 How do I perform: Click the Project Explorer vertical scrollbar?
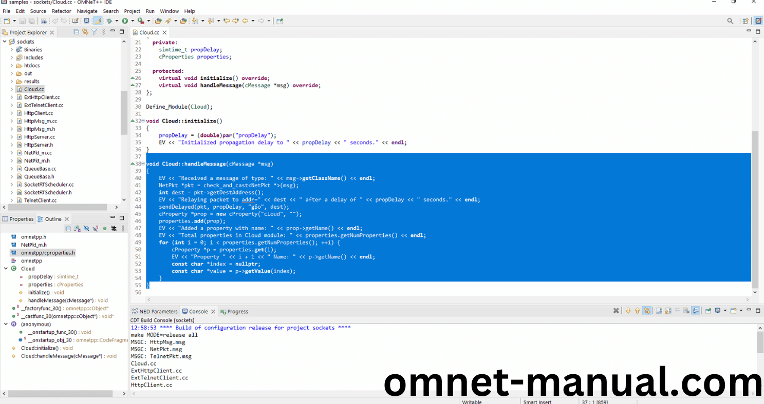[123, 113]
